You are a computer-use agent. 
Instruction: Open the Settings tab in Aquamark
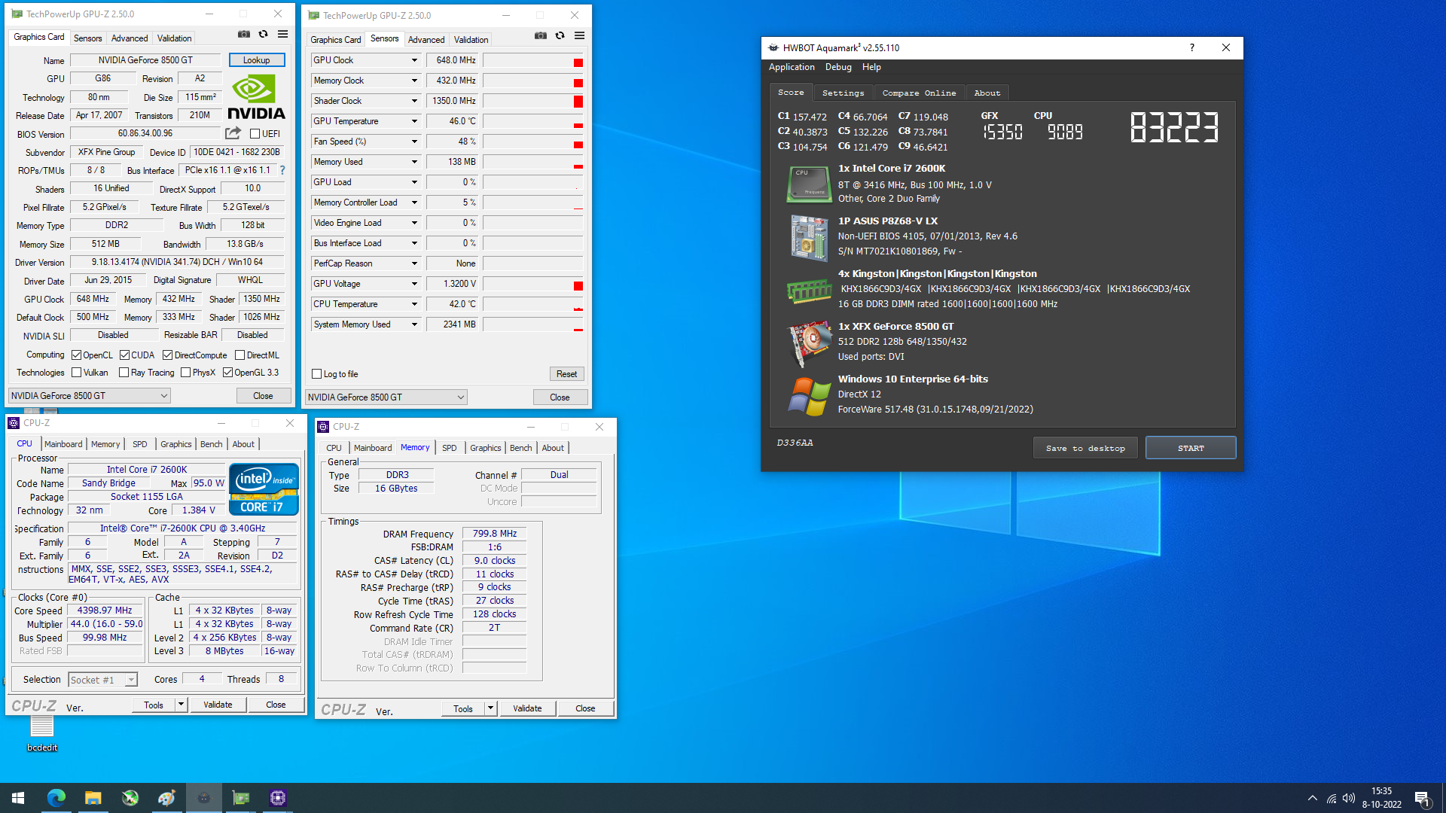(843, 93)
